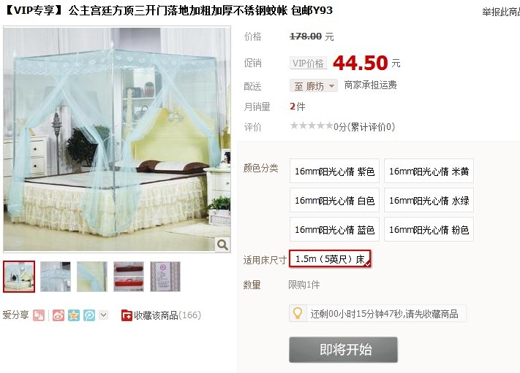Open 举报此商品 report link

[x=501, y=12]
